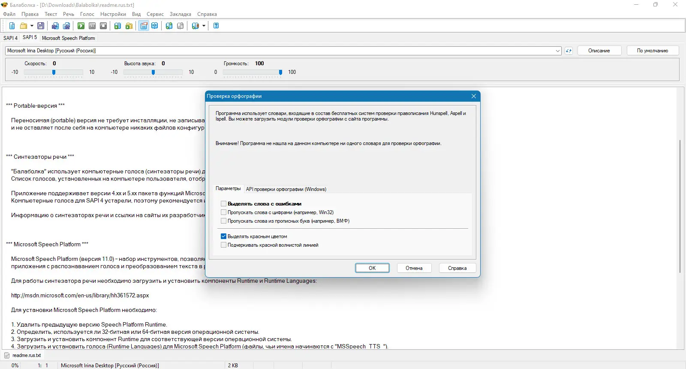This screenshot has height=369, width=686.
Task: Click the yellow folder Open file icon
Action: [x=24, y=26]
